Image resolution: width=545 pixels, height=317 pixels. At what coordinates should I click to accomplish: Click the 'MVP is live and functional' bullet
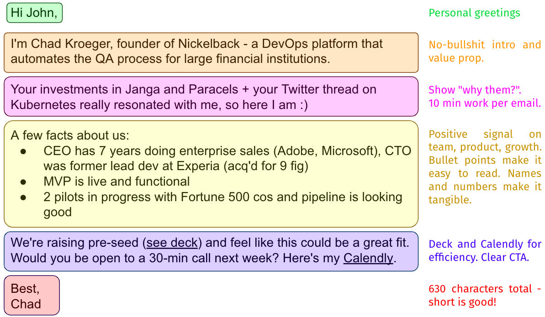click(116, 181)
